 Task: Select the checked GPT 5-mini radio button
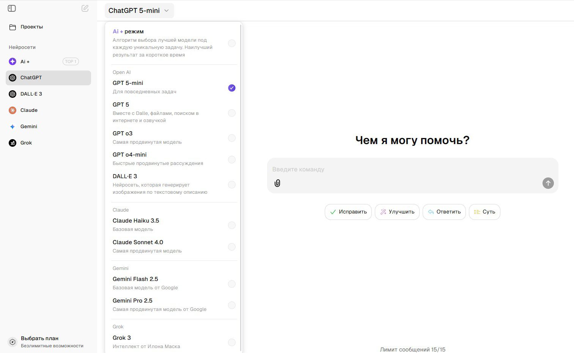pos(232,88)
